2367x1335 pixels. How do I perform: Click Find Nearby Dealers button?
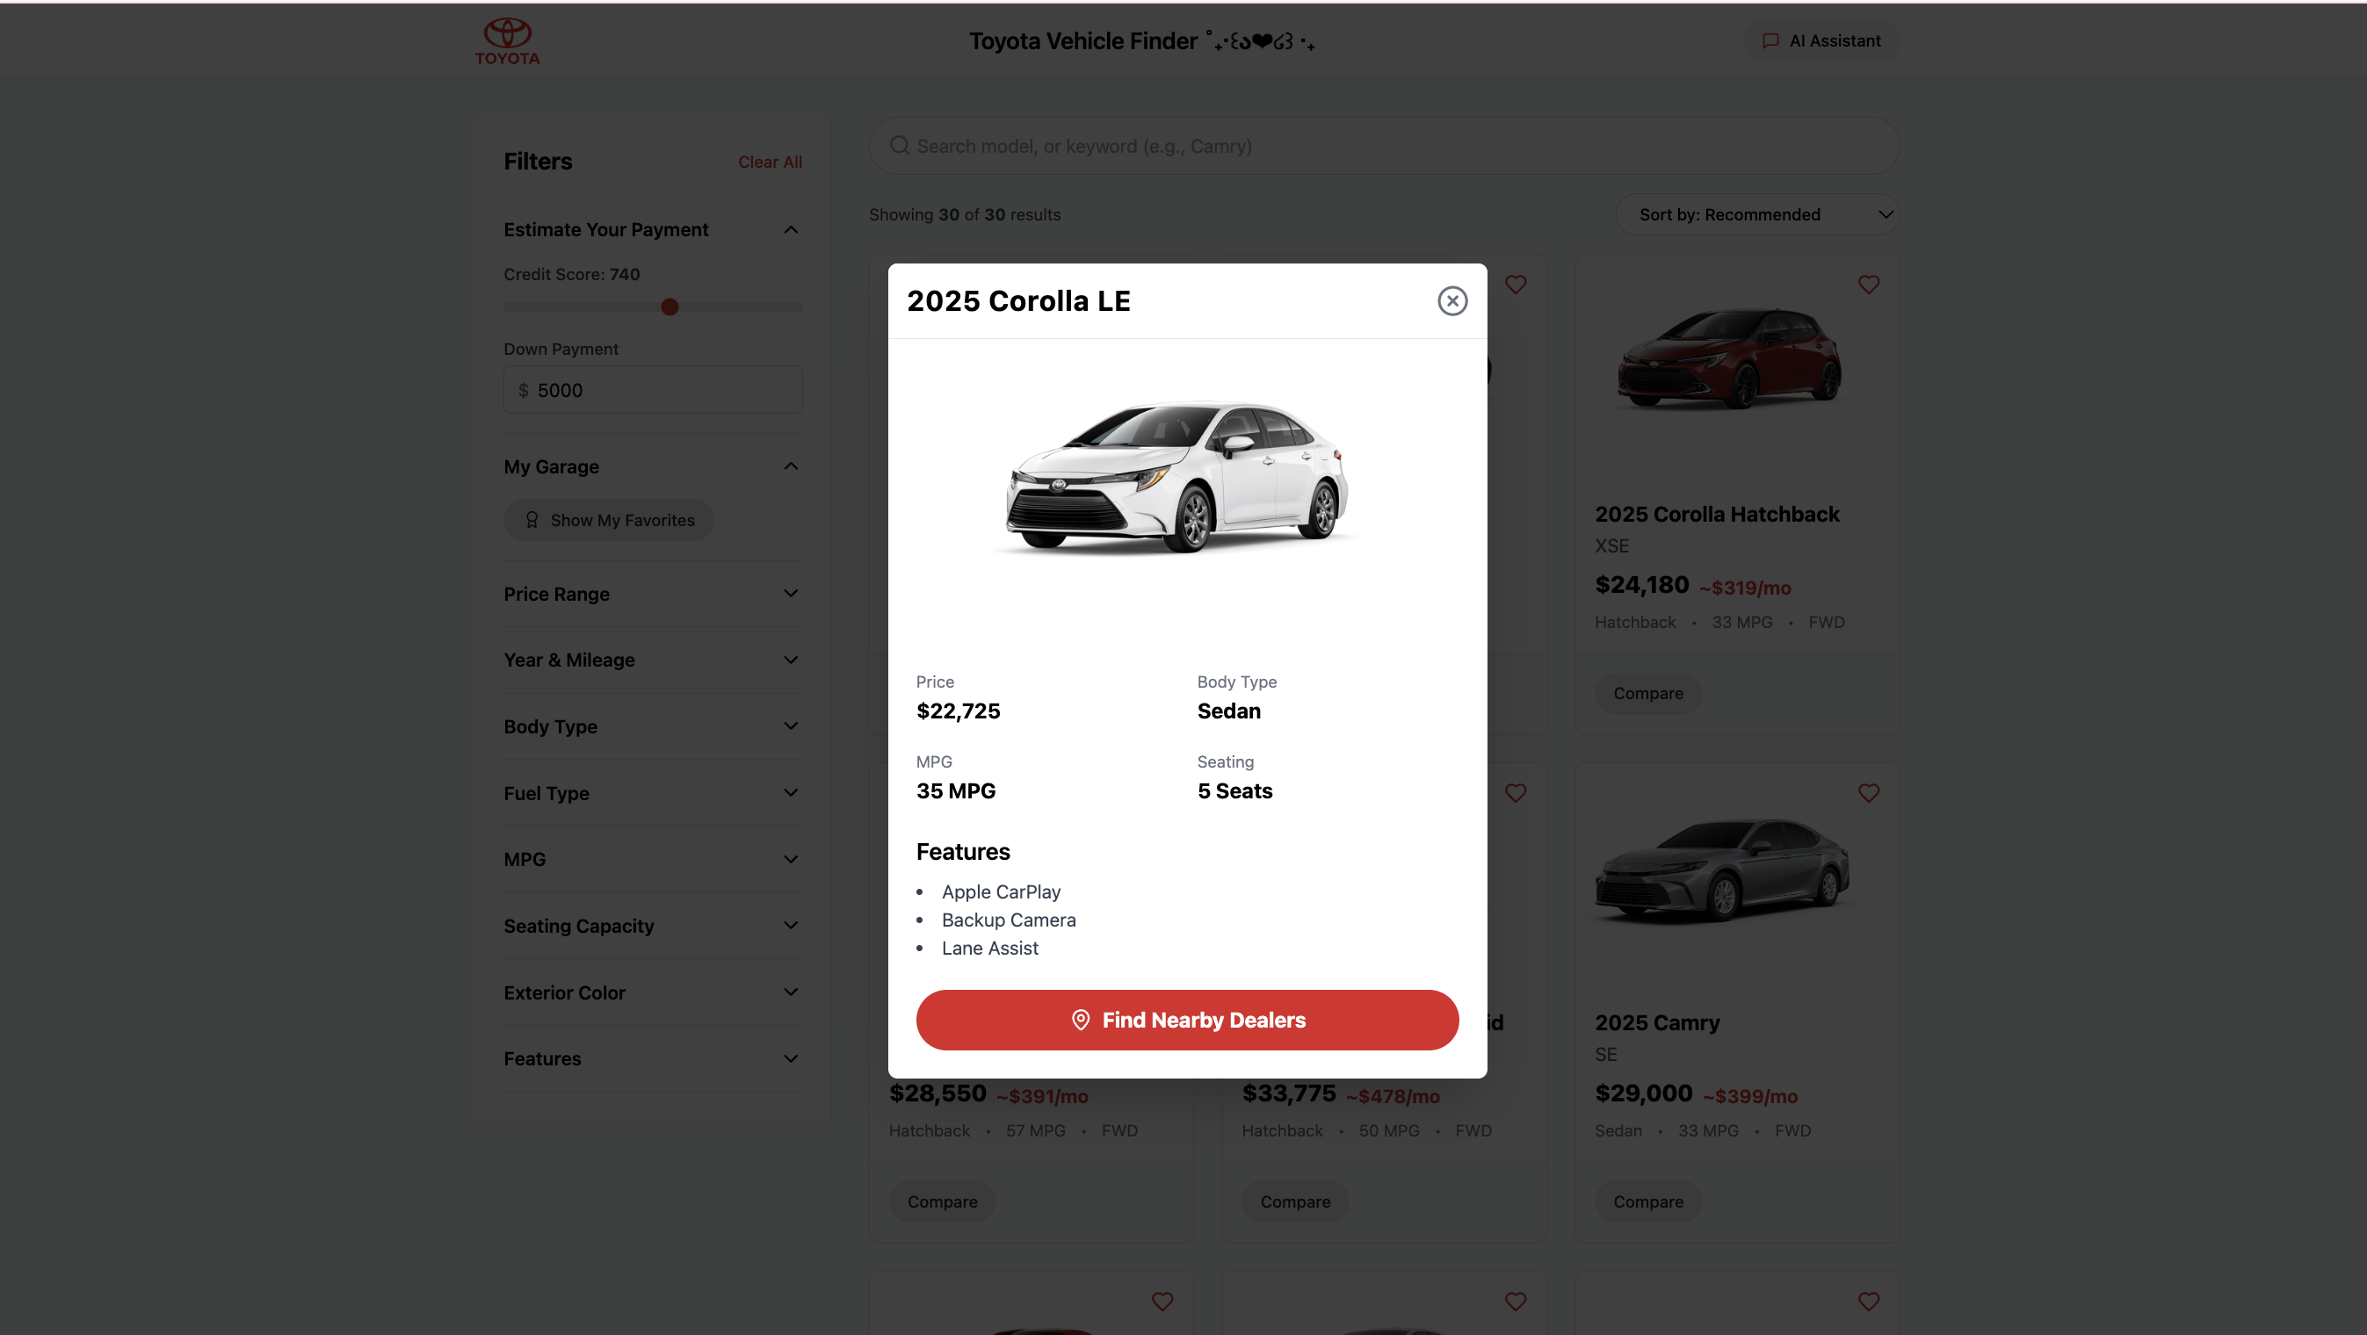point(1186,1020)
